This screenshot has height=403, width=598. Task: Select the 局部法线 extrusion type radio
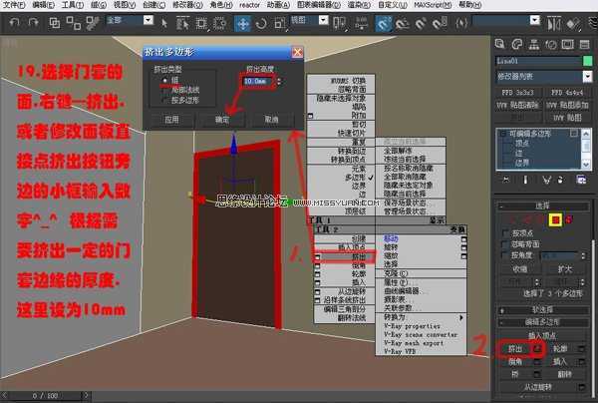[x=164, y=91]
